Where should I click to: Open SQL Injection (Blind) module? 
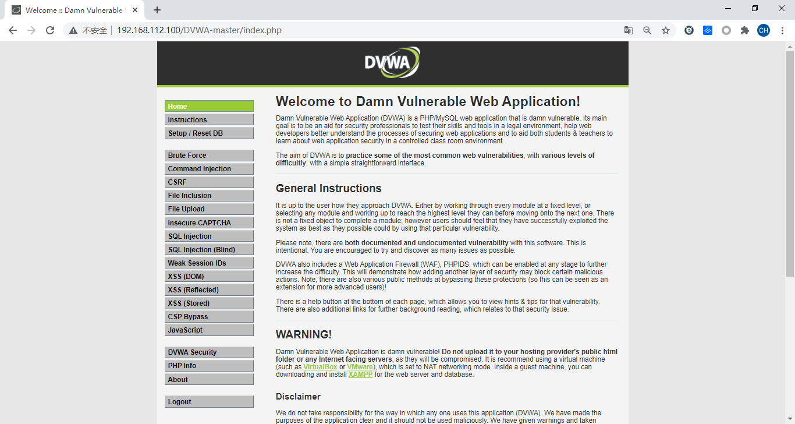tap(210, 249)
